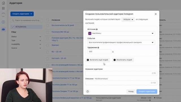Screen dimensions: 181x102
Task: Click the profile avatar in left sidebar
Action: click(3, 14)
